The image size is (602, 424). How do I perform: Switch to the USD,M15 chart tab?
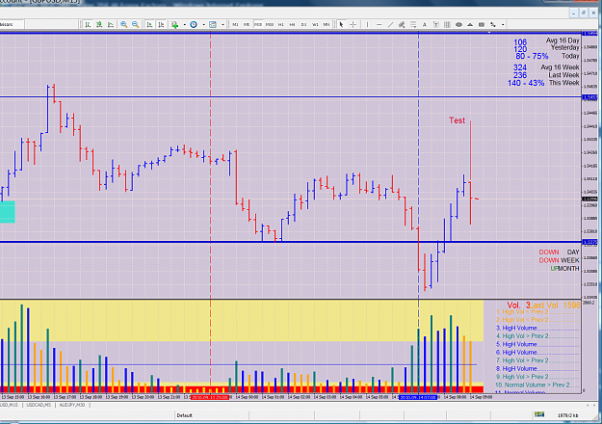pos(9,405)
